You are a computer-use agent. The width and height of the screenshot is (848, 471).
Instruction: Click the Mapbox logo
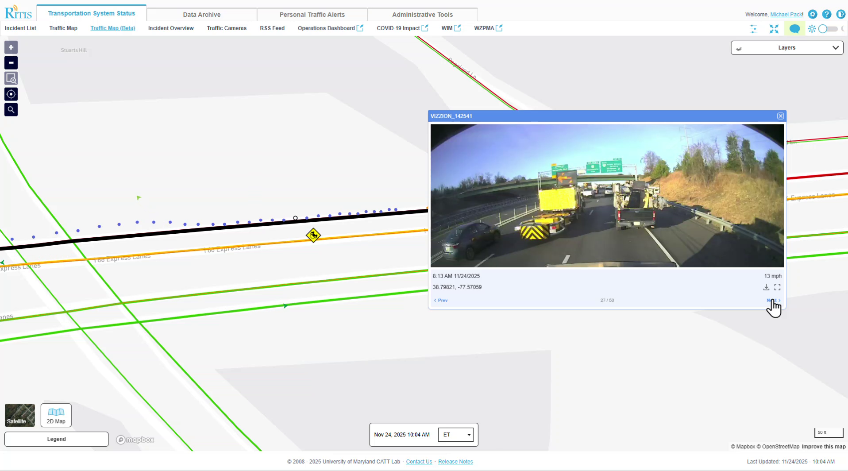point(135,440)
